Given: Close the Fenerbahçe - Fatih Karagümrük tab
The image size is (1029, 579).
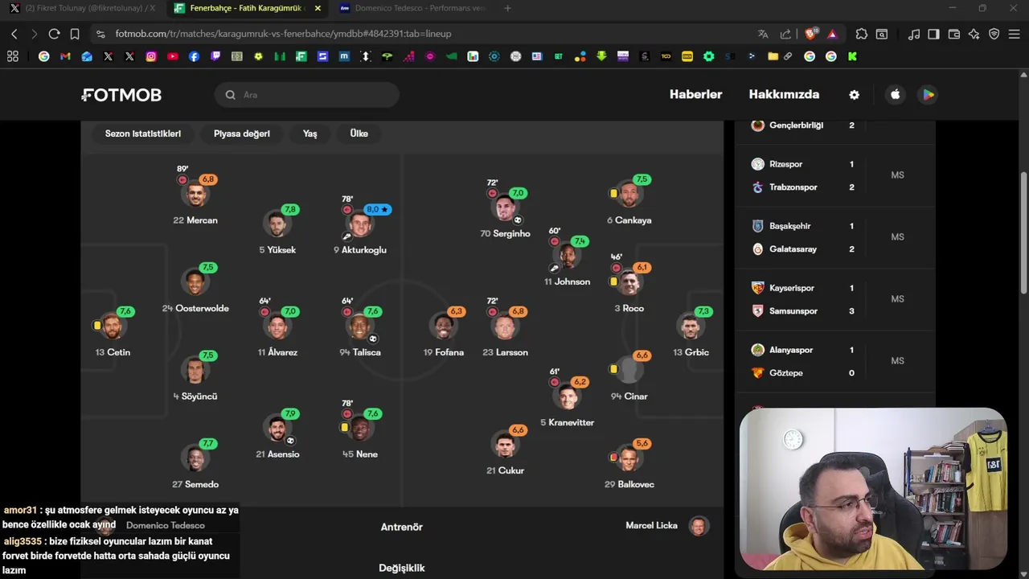Looking at the screenshot, I should point(318,8).
